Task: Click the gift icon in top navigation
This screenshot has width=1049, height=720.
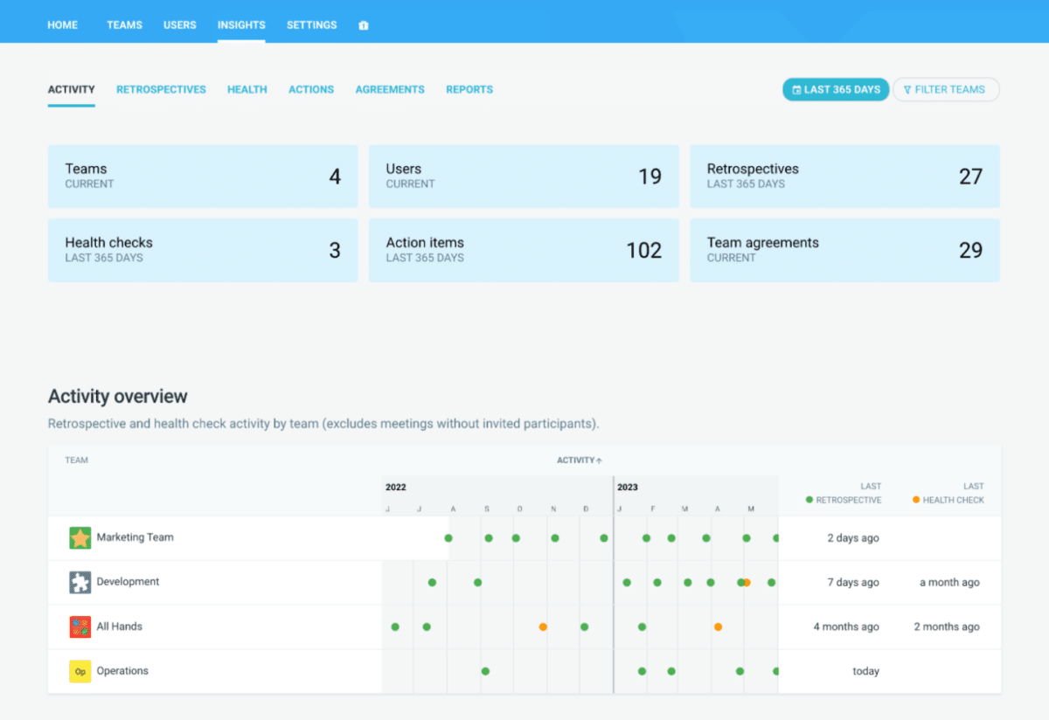Action: (x=364, y=25)
